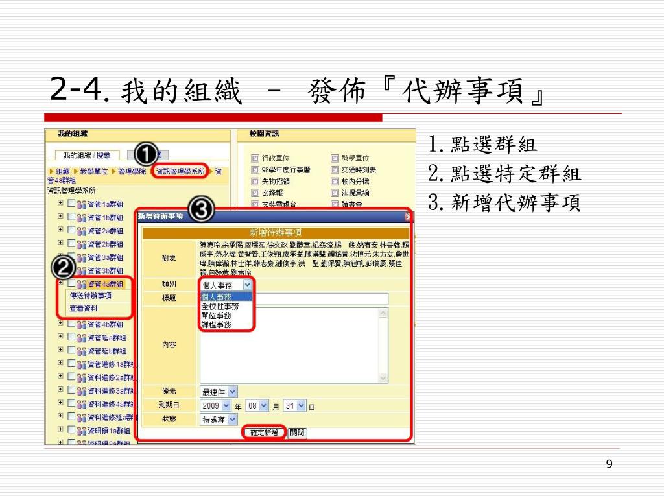Close the 新增待辦事項 dialog with X
Screen dimensions: 664x498
click(x=407, y=217)
